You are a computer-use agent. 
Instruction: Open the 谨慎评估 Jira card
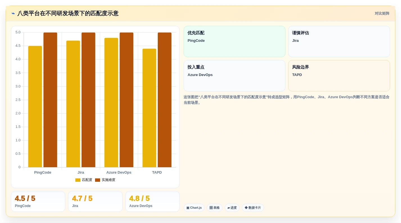[x=339, y=42]
